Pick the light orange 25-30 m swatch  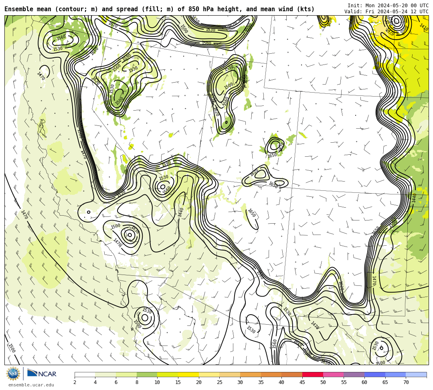[x=230, y=374]
